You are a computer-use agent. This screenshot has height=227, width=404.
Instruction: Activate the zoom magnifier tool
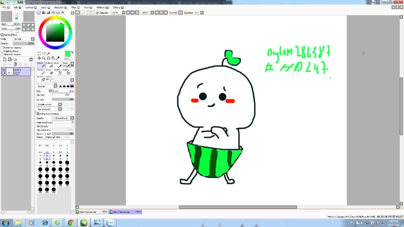coord(44,58)
